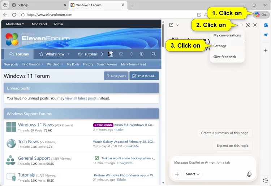The height and width of the screenshot is (186, 271).
Task: Open a new browser tab
Action: pos(132,5)
